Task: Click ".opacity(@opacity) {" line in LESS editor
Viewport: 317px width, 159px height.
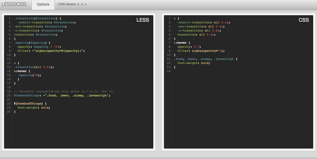Action: 32,43
